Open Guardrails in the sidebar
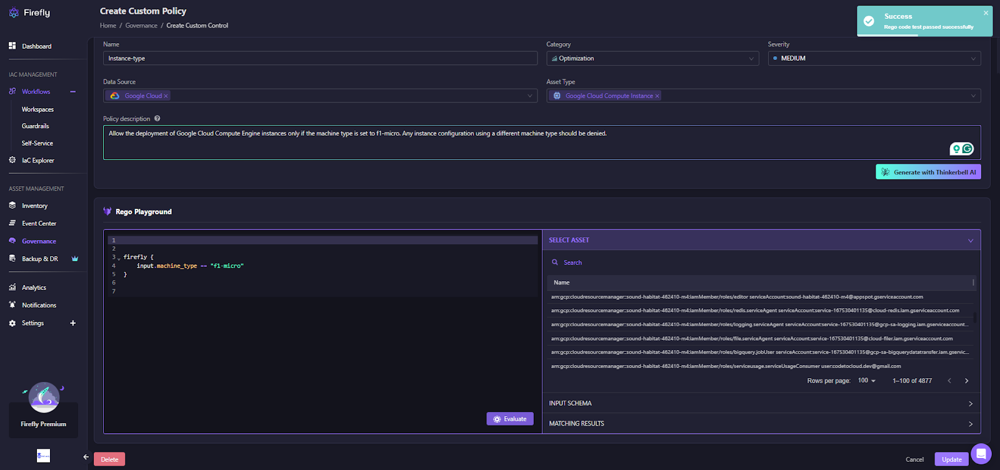 pos(35,126)
